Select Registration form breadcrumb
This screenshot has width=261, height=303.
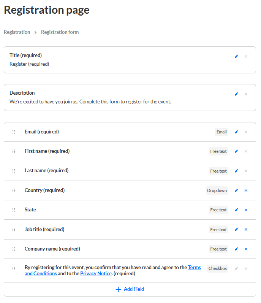pos(60,32)
